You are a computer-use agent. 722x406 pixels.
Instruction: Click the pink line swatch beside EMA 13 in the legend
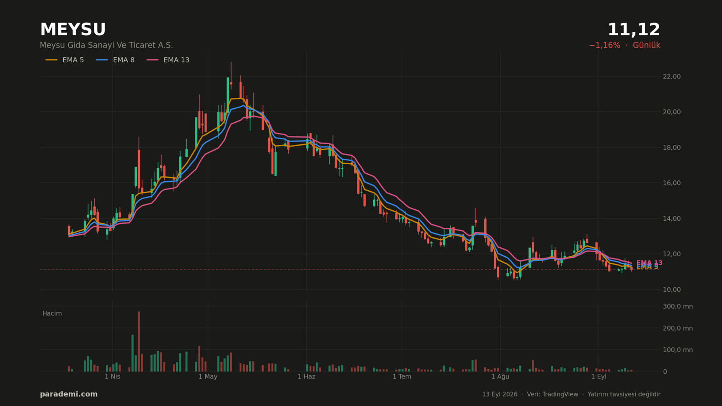click(x=153, y=60)
